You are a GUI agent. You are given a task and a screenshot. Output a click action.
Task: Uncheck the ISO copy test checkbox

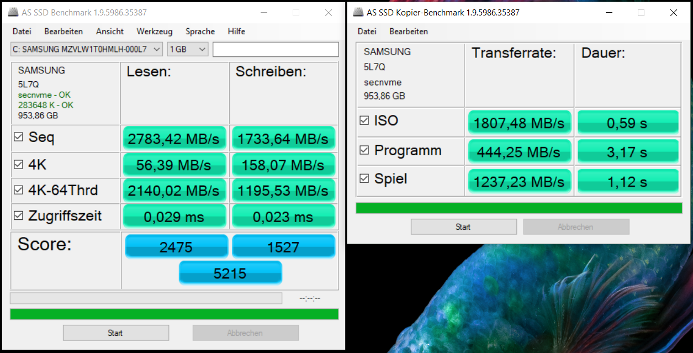[364, 120]
